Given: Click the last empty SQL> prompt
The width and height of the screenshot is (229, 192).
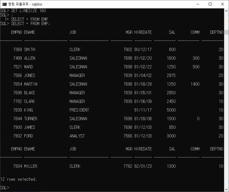Looking at the screenshot, I should click(x=5, y=188).
